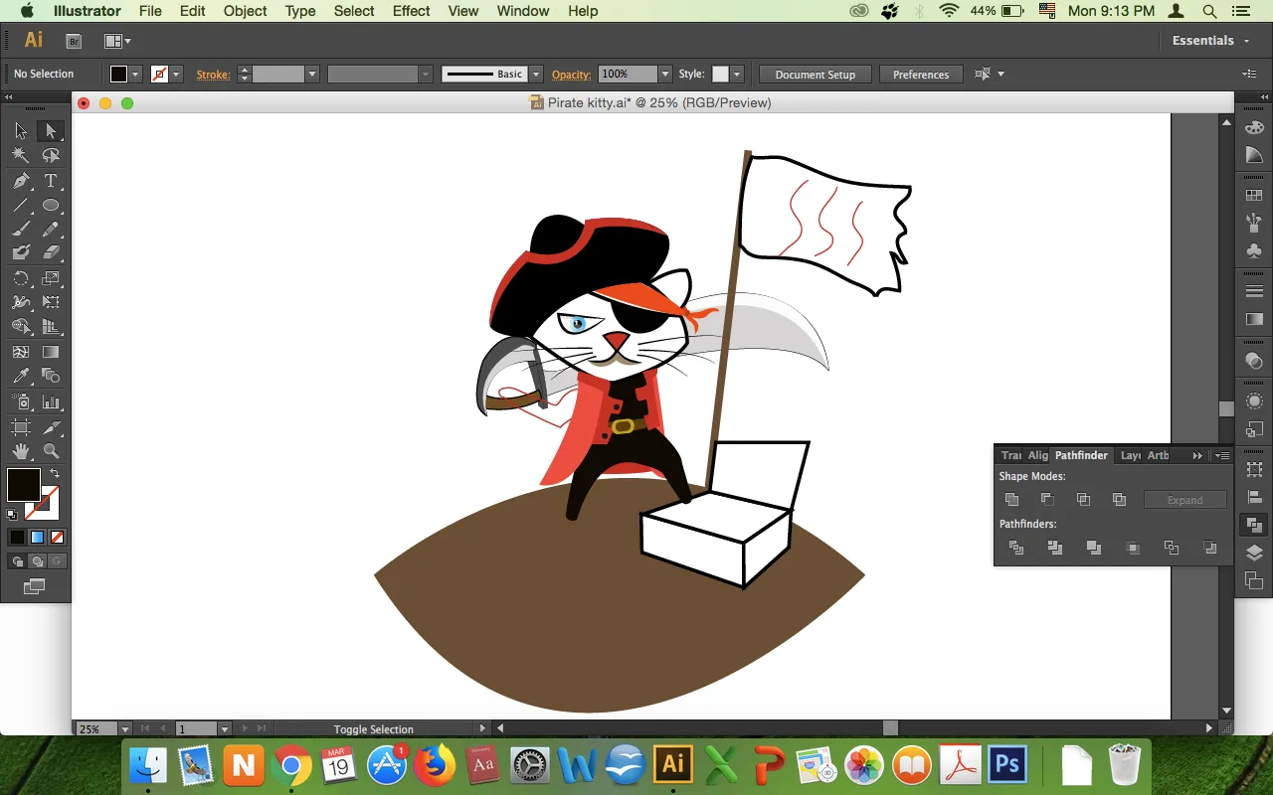Choose the Lasso tool
This screenshot has width=1273, height=795.
click(x=51, y=156)
